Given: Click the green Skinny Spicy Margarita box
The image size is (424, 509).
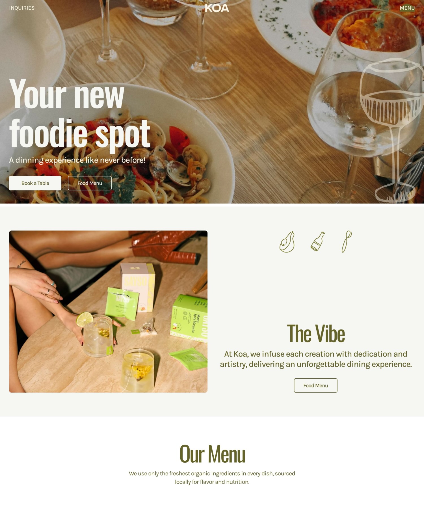Looking at the screenshot, I should 189,318.
